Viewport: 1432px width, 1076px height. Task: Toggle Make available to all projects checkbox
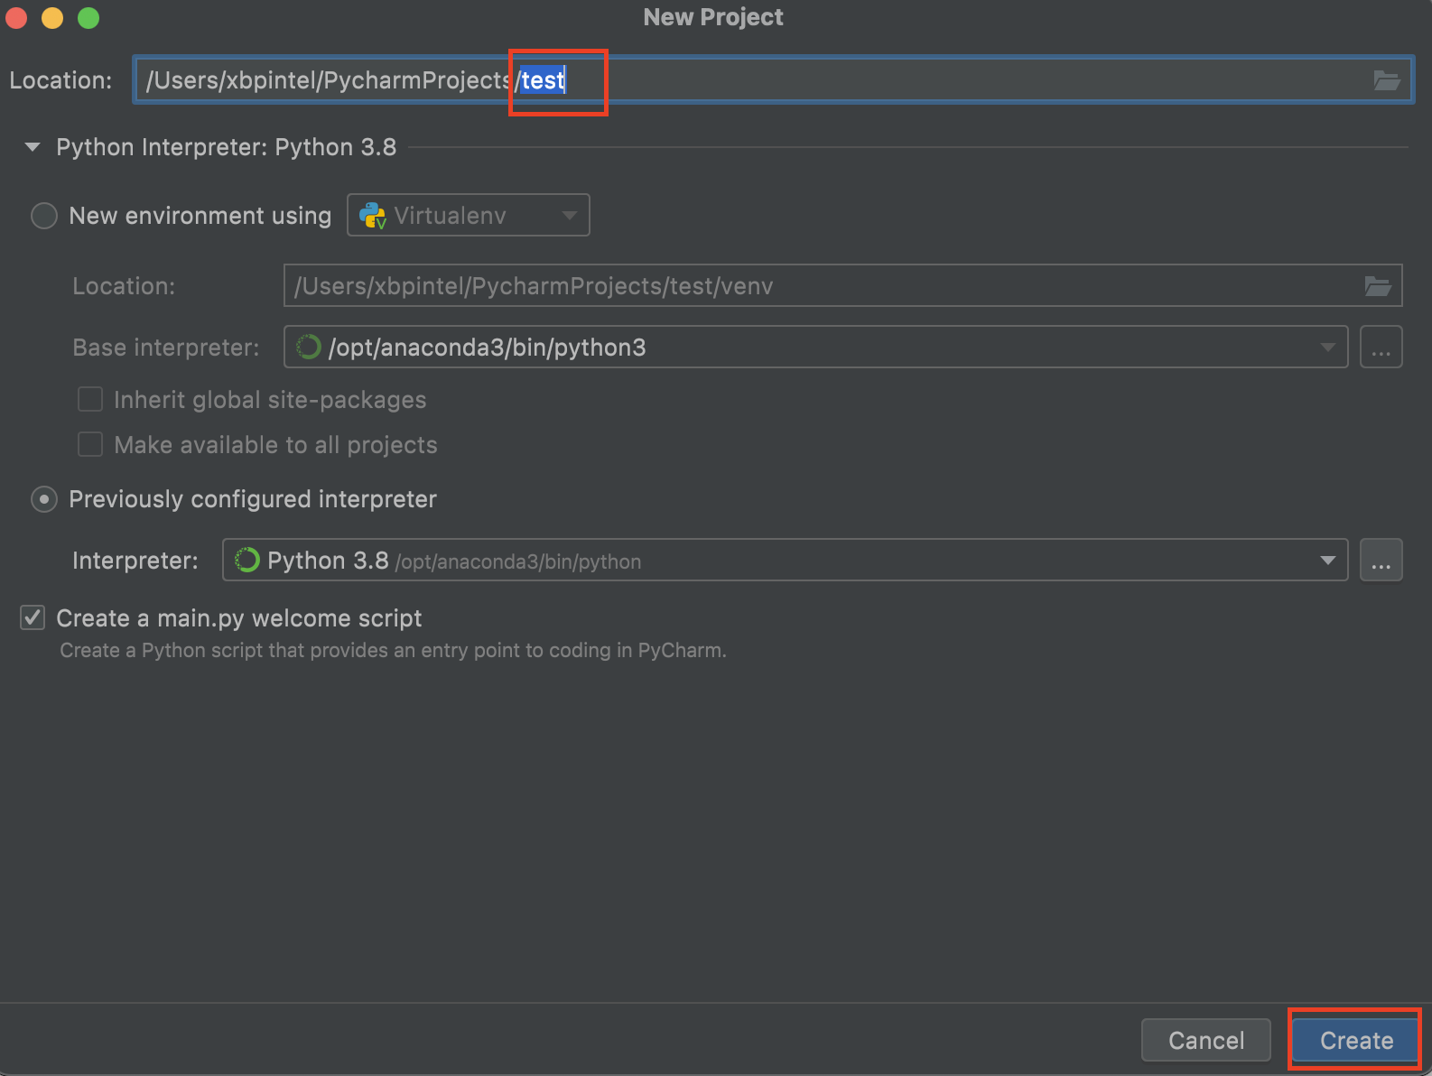click(90, 444)
